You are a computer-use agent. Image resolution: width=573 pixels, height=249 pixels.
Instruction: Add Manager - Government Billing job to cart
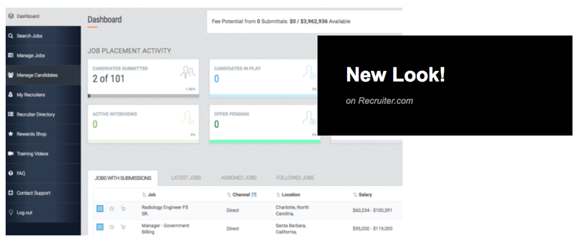pyautogui.click(x=123, y=227)
